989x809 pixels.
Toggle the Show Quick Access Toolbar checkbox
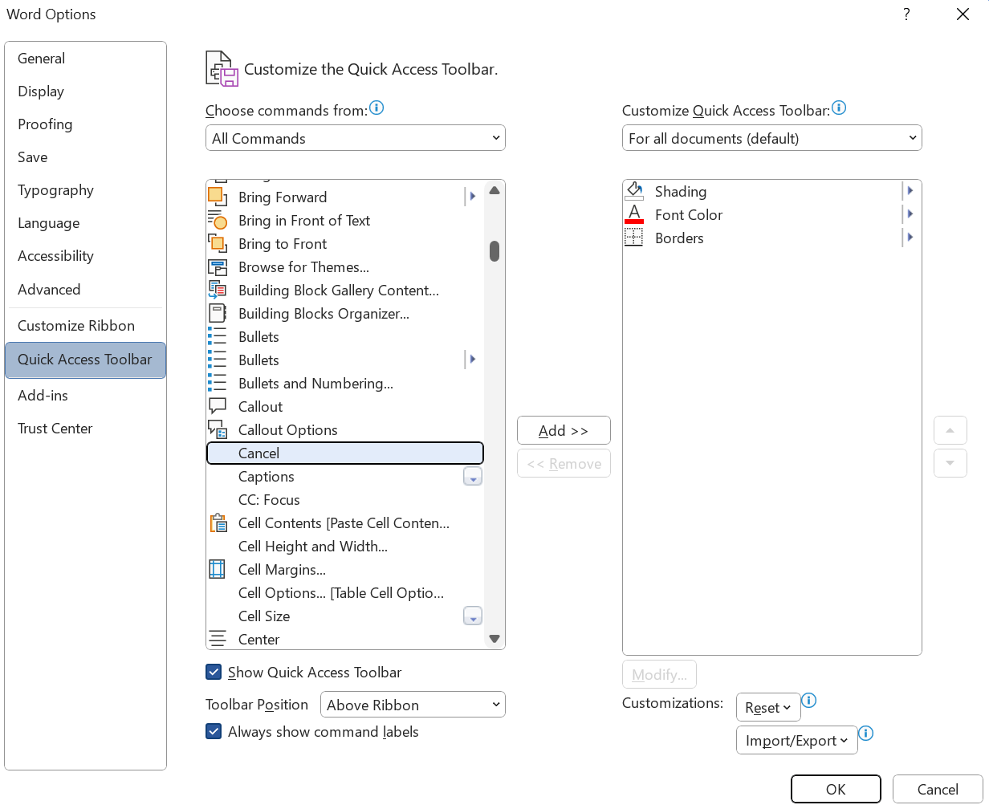[214, 672]
